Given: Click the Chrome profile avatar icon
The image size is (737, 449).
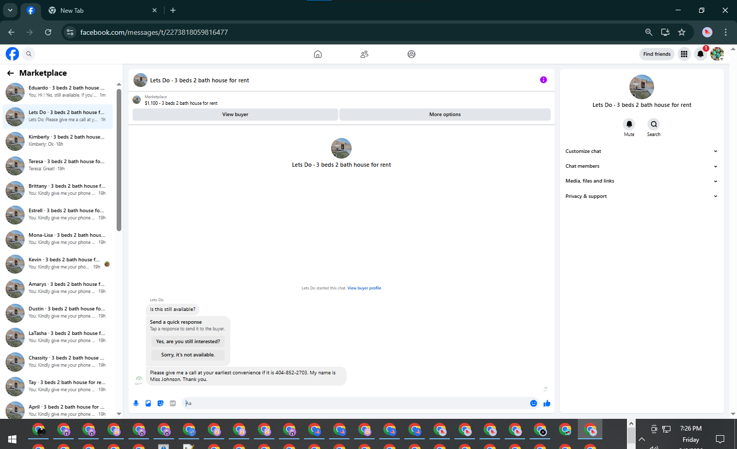Looking at the screenshot, I should click(707, 32).
